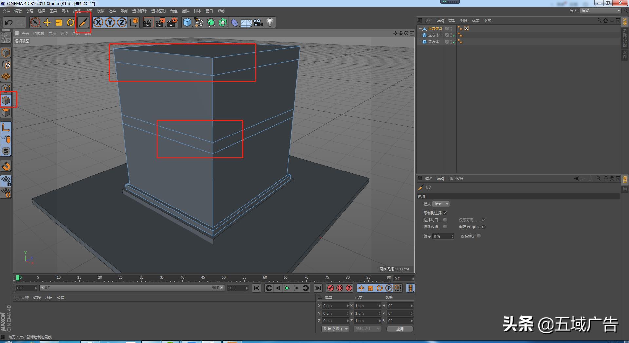Toggle visibility dots for 立方体.2
Viewport: 629px width, 343px height.
tap(451, 28)
